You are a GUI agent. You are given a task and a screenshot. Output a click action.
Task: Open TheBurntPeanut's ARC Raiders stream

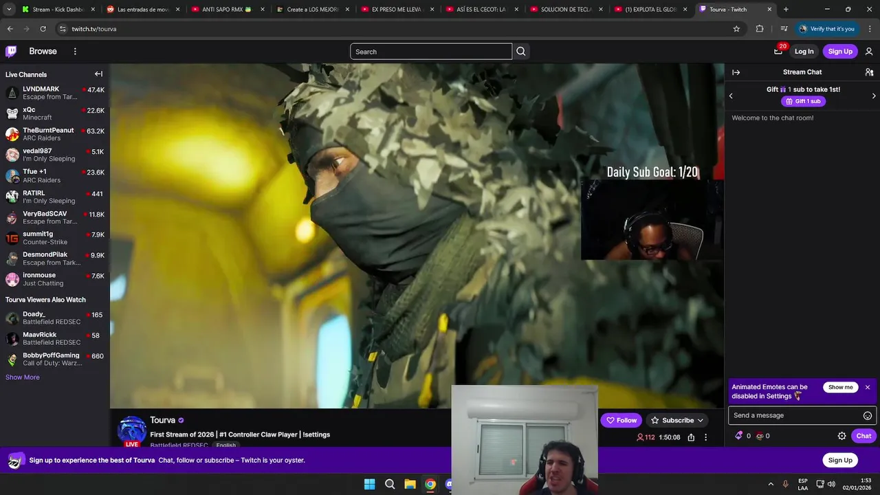point(55,134)
